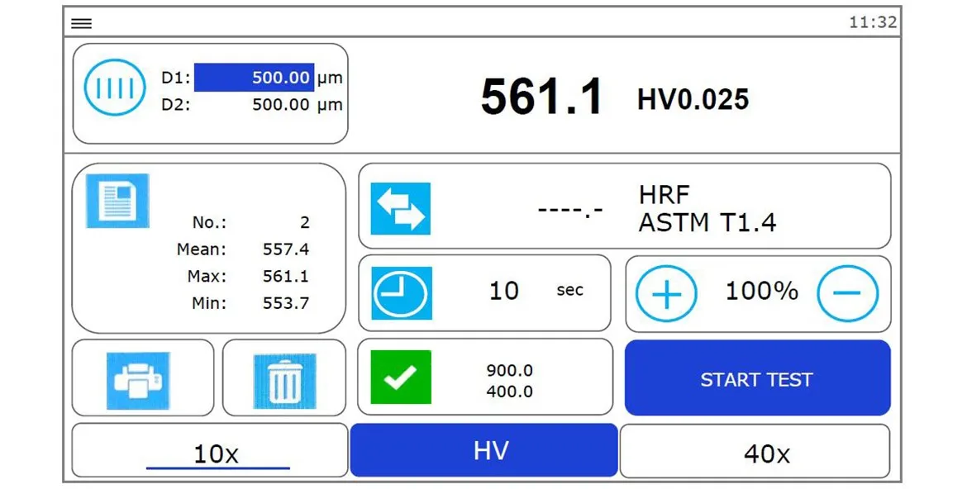Open dwell time clock icon

pyautogui.click(x=401, y=293)
